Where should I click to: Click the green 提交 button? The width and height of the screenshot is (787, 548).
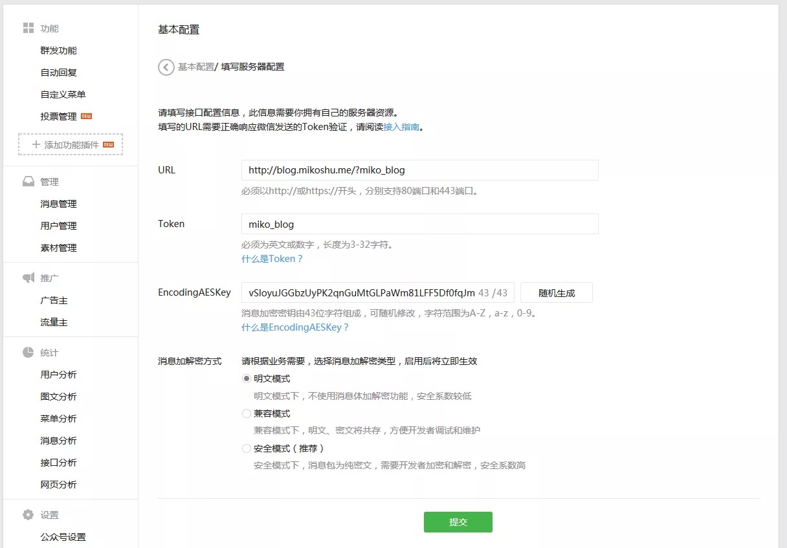(458, 522)
